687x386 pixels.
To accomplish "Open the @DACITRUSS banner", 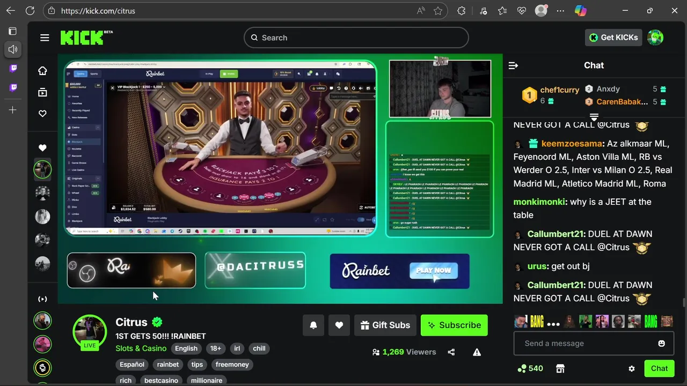I will point(255,270).
